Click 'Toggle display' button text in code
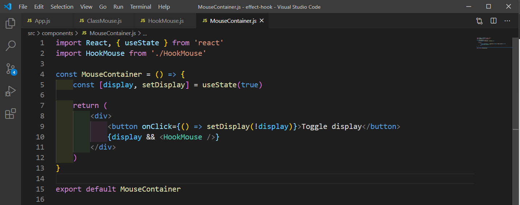The width and height of the screenshot is (520, 205). click(x=332, y=126)
